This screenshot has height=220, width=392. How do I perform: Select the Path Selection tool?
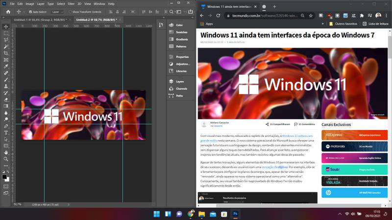pos(6,139)
